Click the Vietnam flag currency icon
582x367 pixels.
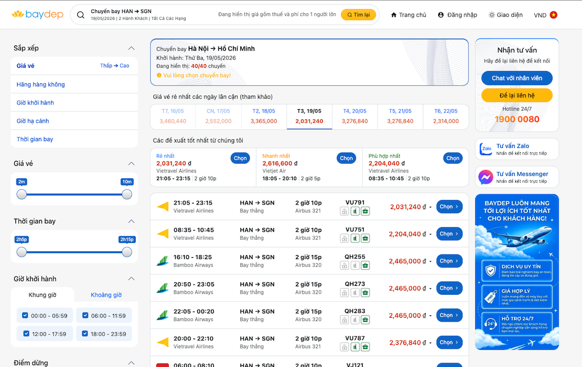[554, 15]
